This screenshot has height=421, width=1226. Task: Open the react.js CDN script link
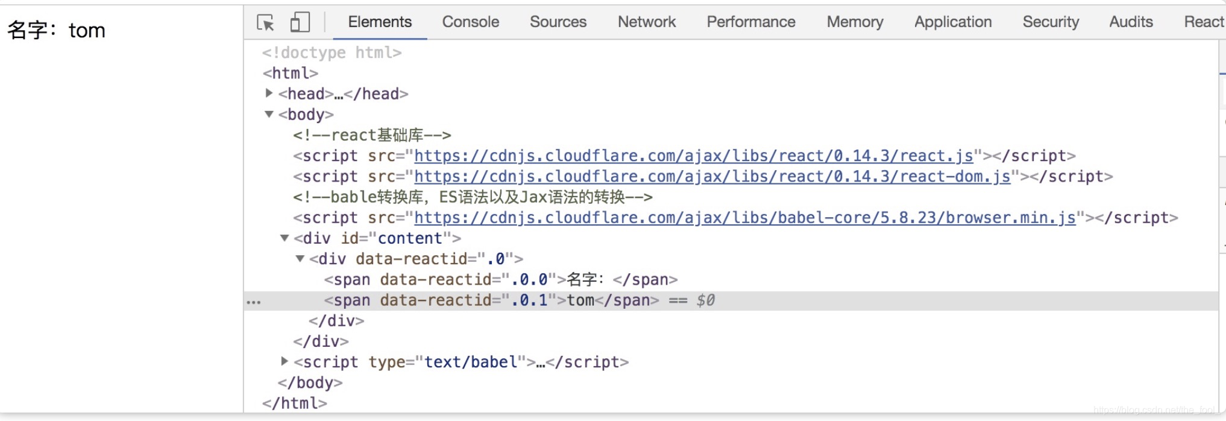[694, 156]
